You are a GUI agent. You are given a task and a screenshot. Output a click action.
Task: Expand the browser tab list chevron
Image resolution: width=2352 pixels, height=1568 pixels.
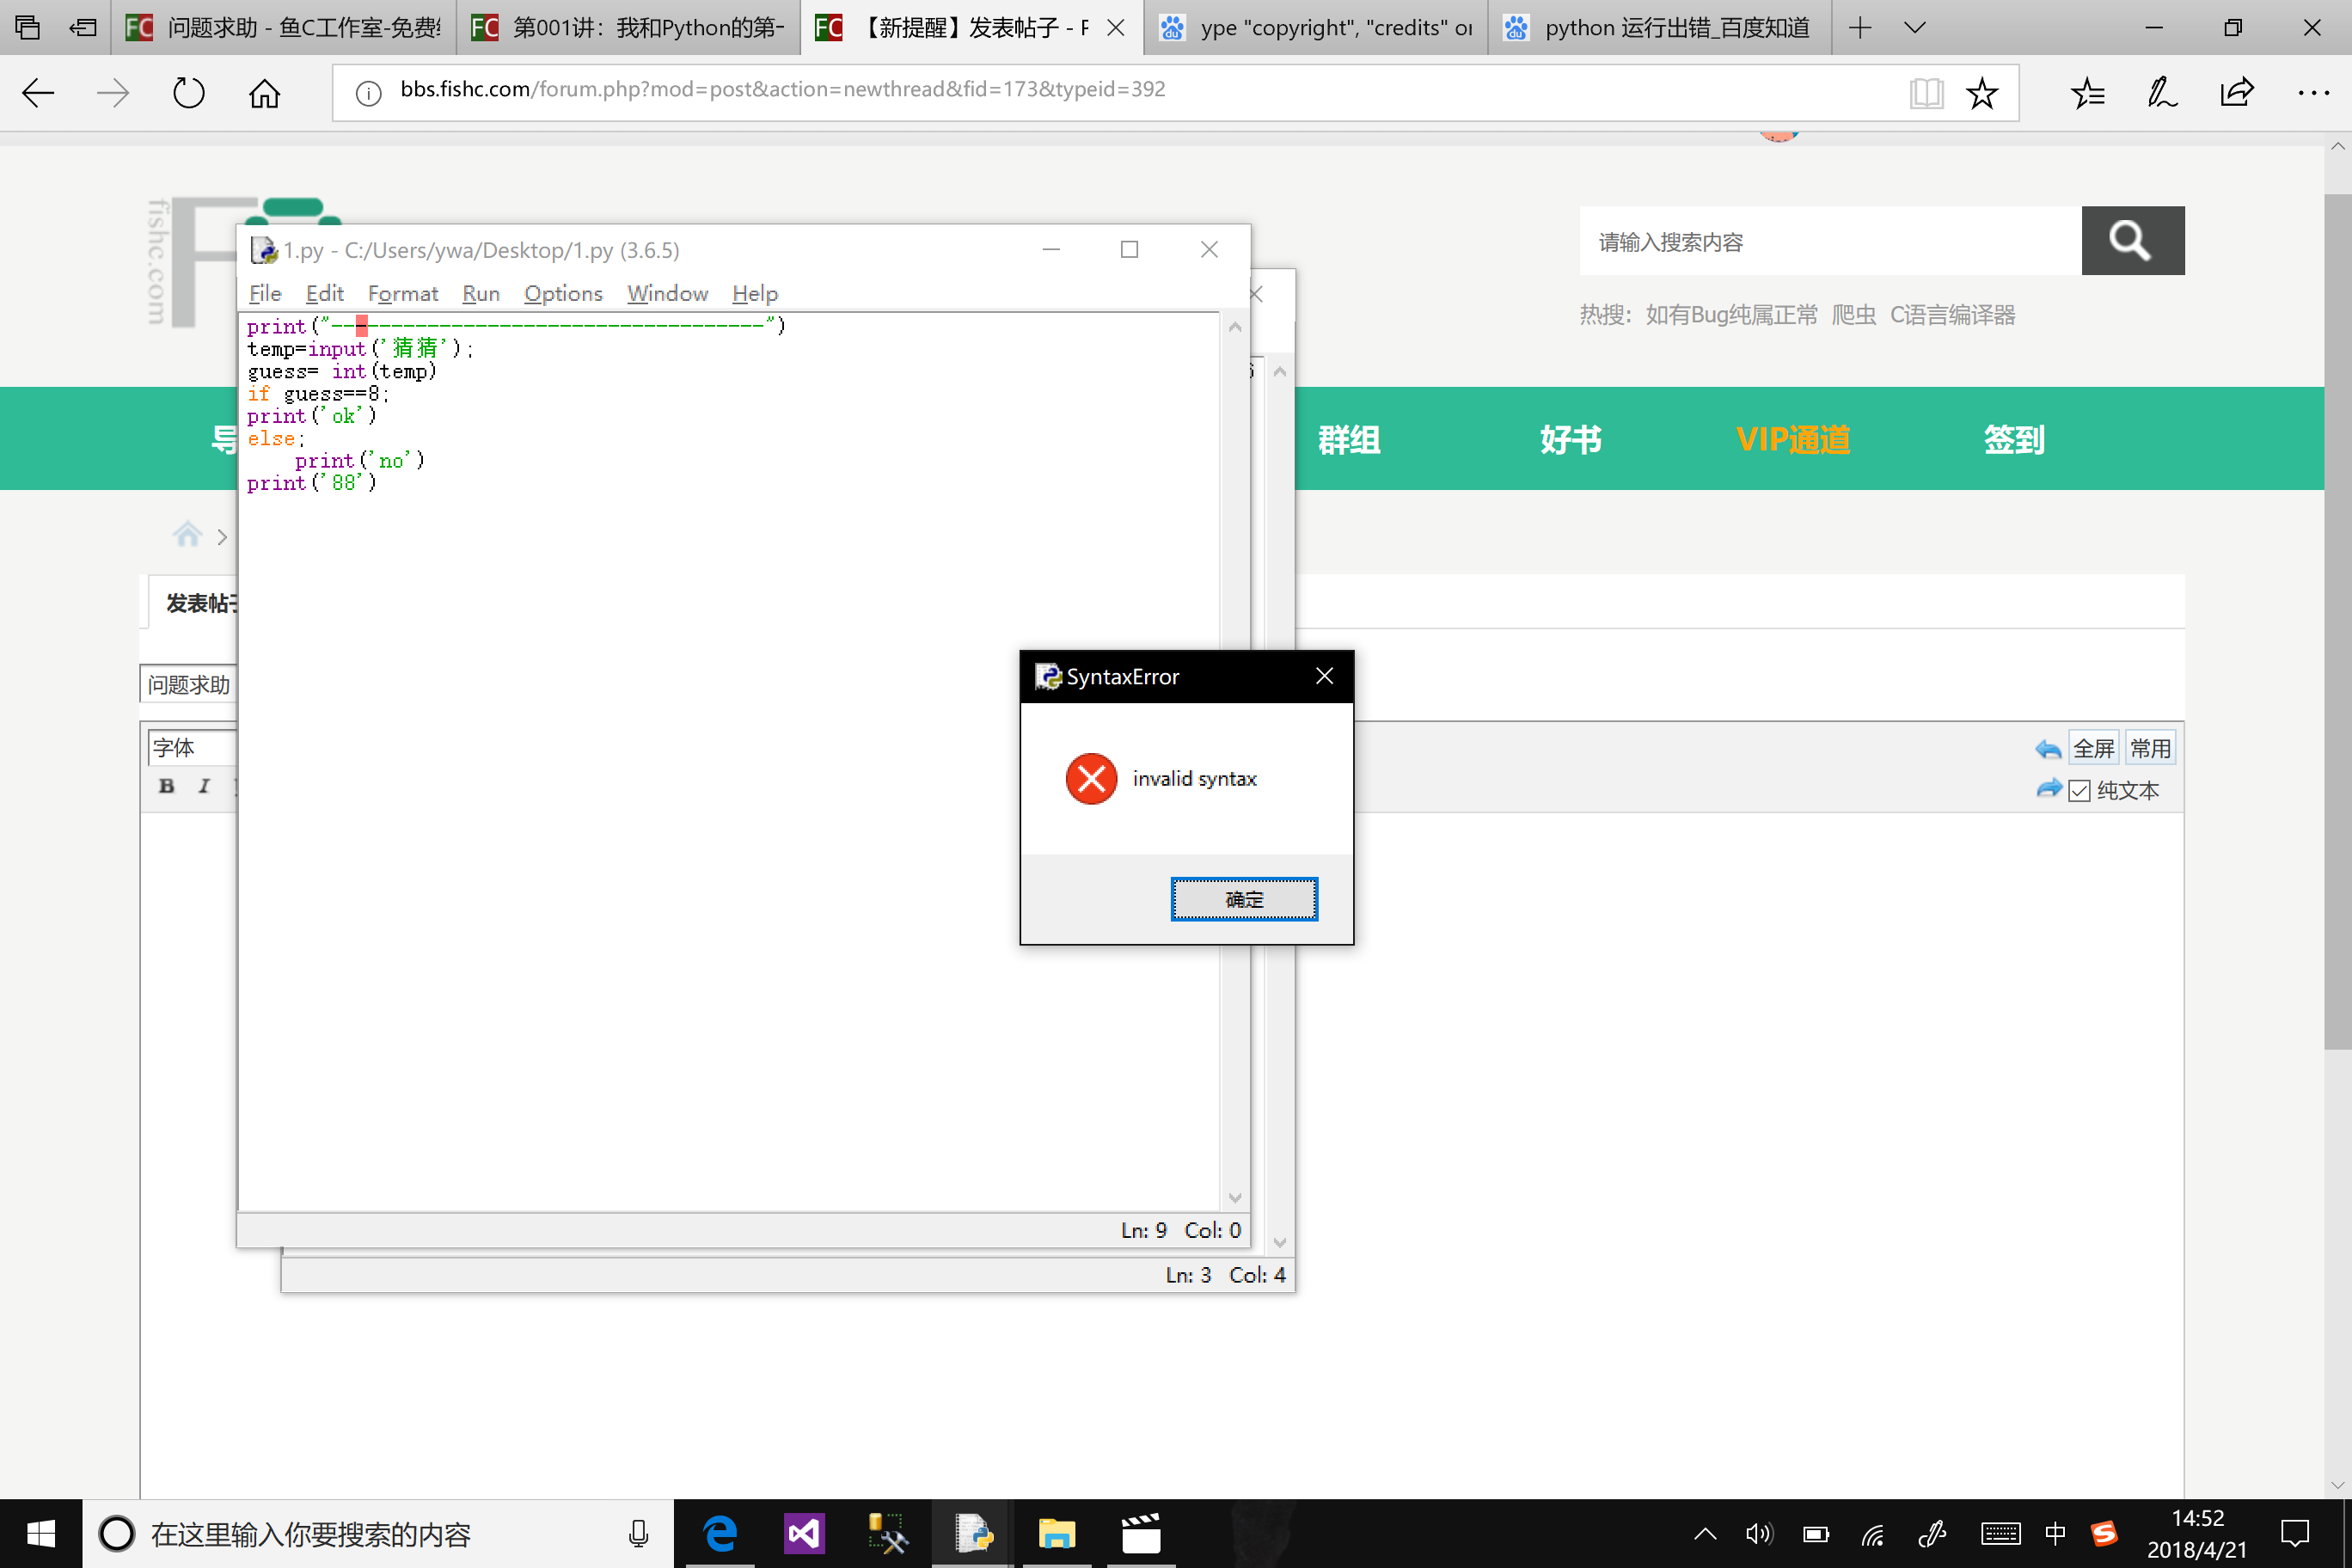pyautogui.click(x=1915, y=28)
